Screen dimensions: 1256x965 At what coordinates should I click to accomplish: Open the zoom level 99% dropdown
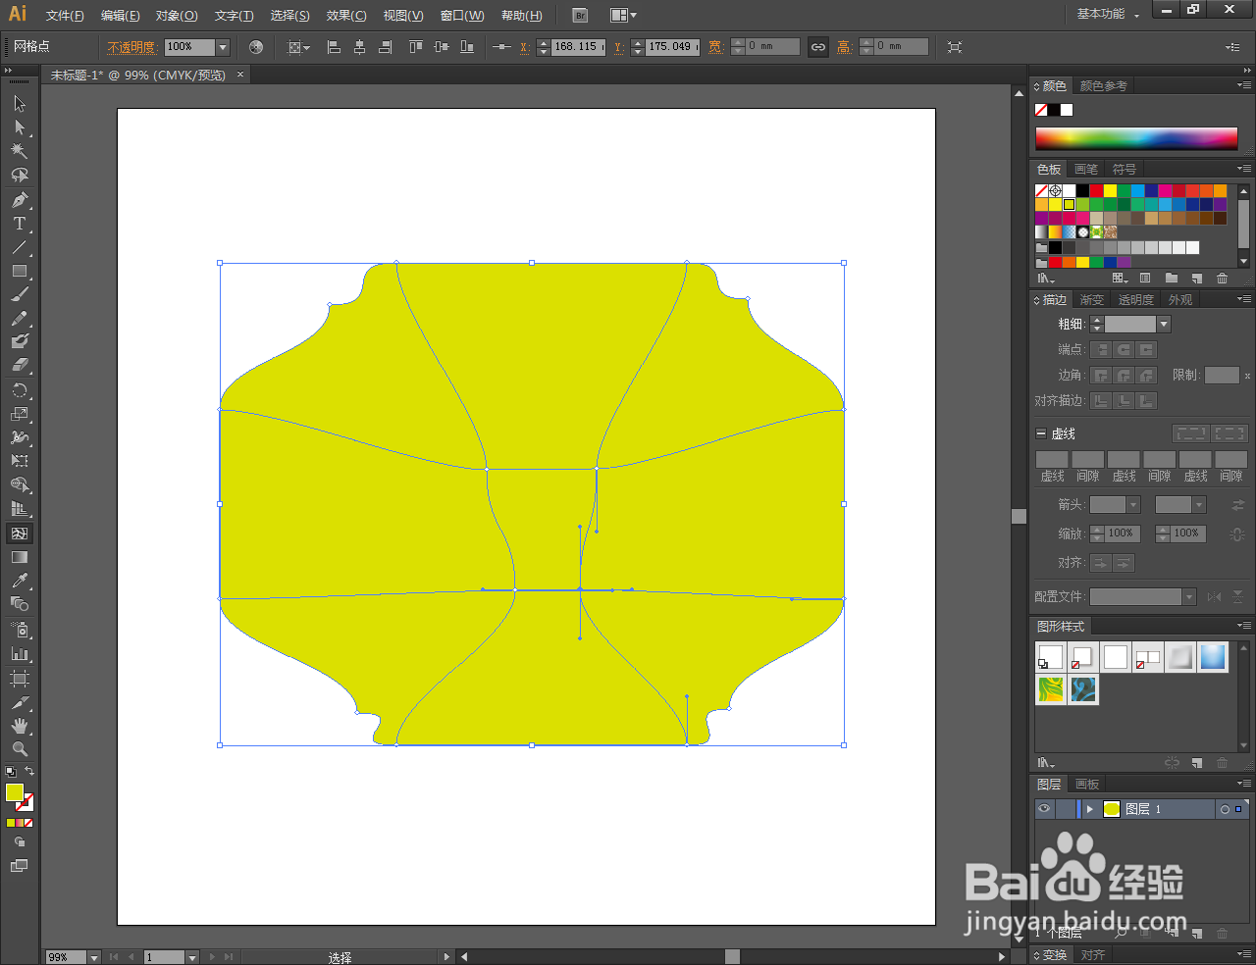pos(94,957)
